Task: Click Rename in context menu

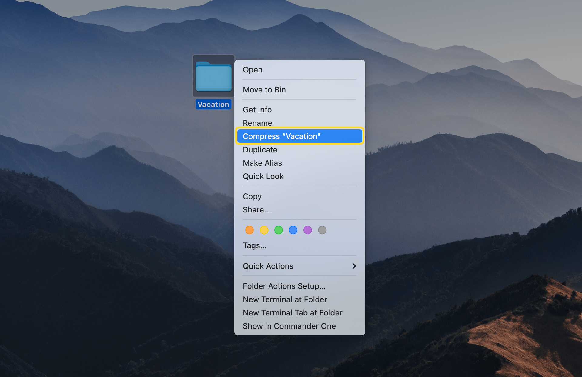Action: [257, 122]
